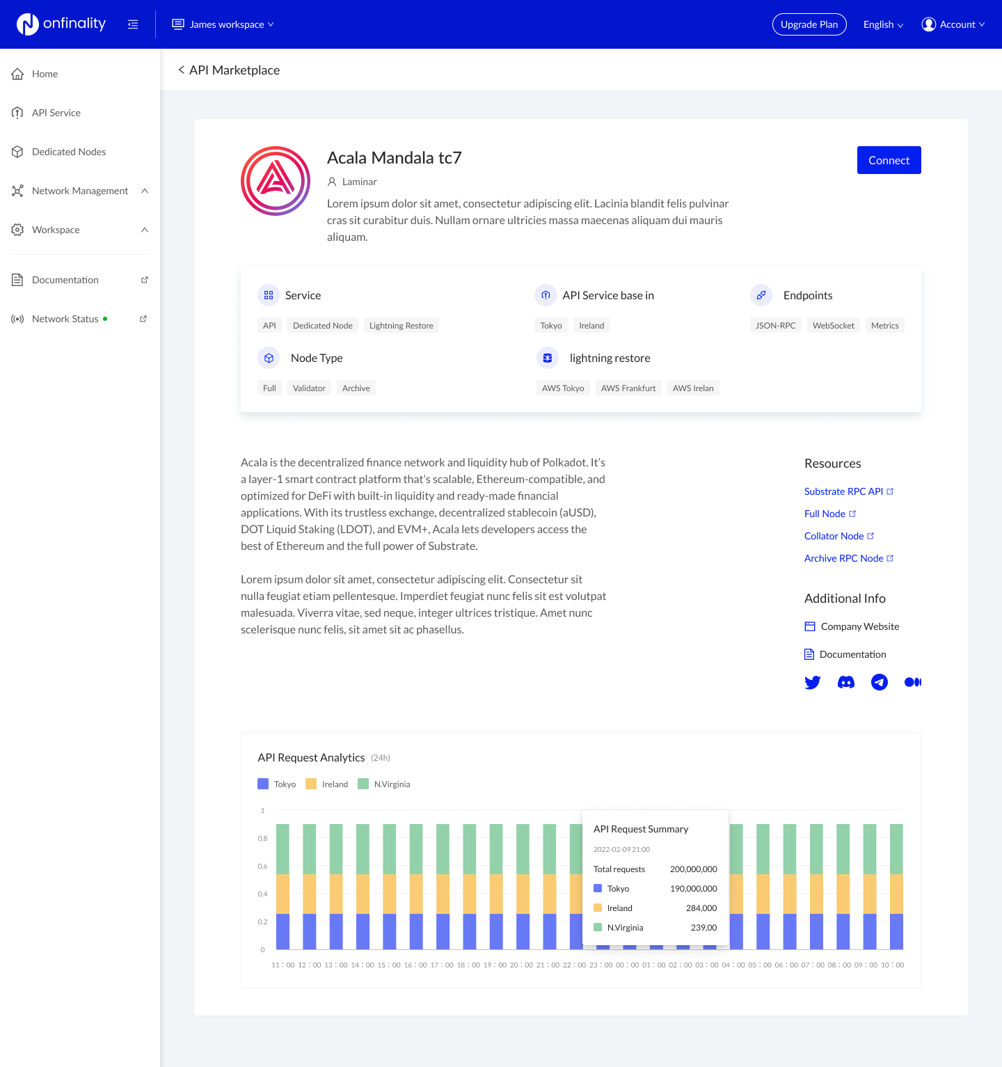Click the Network Status item
1002x1067 pixels.
pos(80,319)
